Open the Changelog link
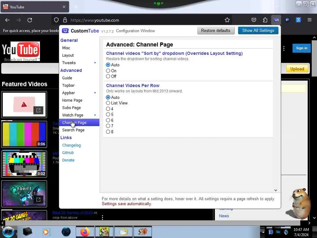The height and width of the screenshot is (238, 317). [x=72, y=145]
